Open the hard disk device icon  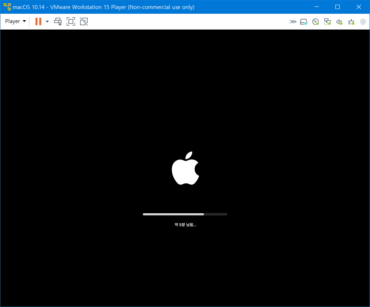click(304, 22)
